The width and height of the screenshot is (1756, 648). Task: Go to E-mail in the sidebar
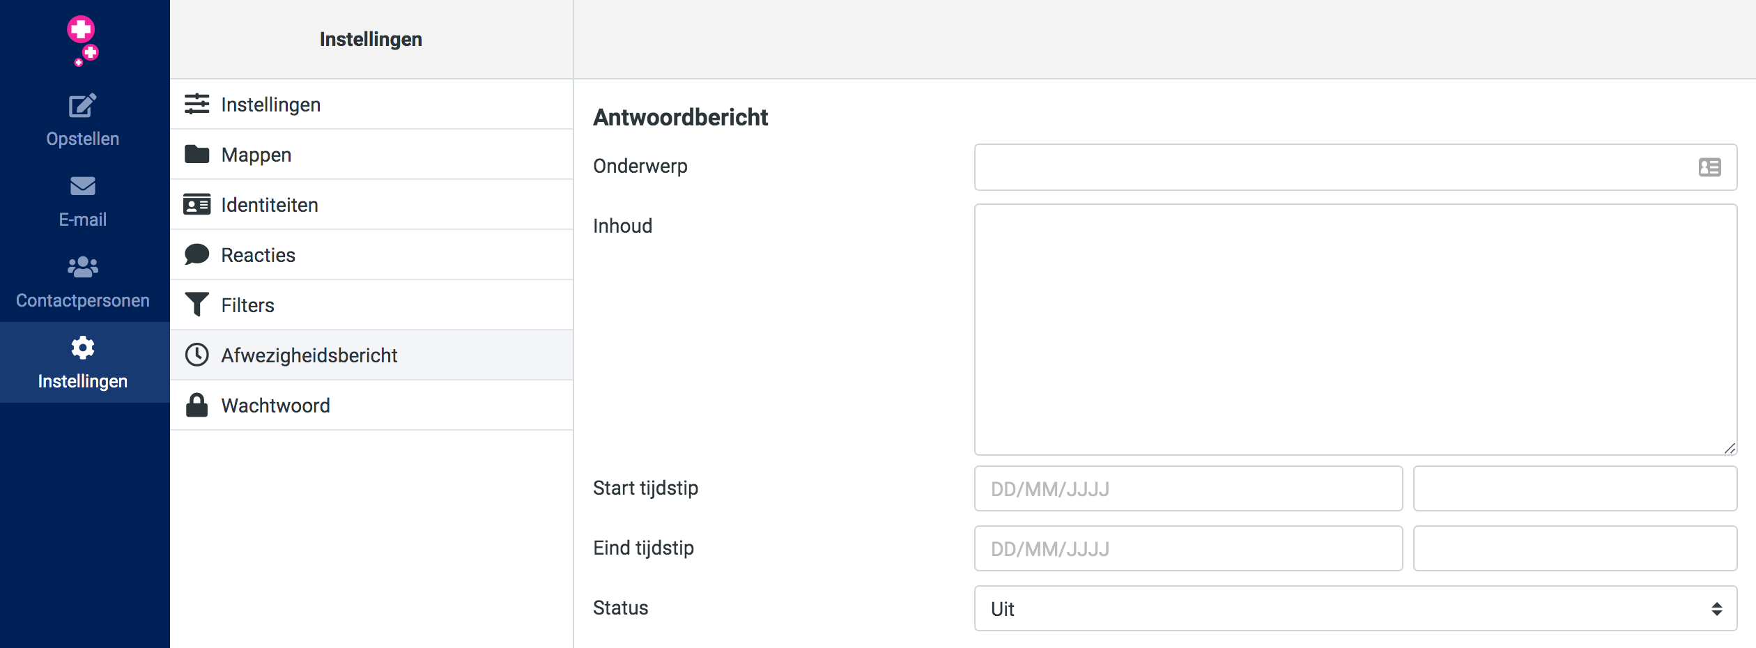(x=84, y=201)
